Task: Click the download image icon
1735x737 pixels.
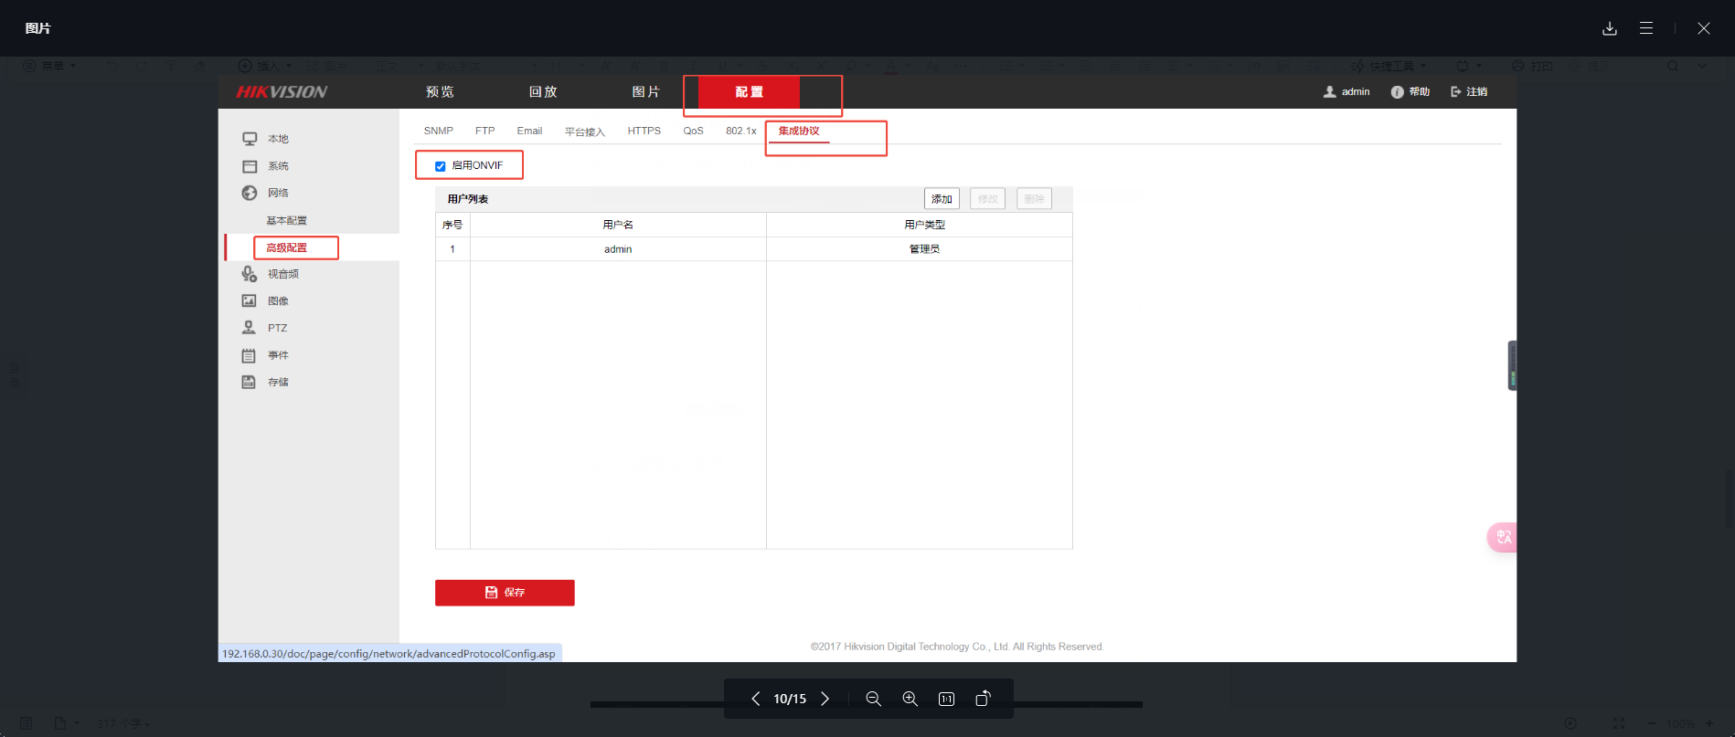Action: click(1610, 28)
